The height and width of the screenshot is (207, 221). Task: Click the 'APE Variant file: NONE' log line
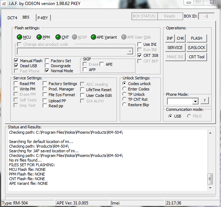(x=29, y=183)
